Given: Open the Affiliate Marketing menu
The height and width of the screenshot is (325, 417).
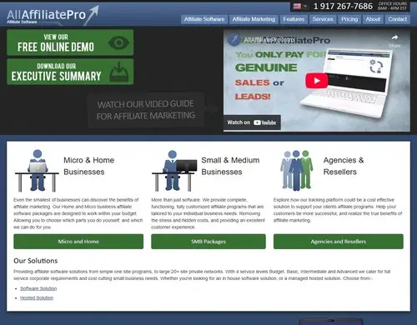Looking at the screenshot, I should coord(254,19).
